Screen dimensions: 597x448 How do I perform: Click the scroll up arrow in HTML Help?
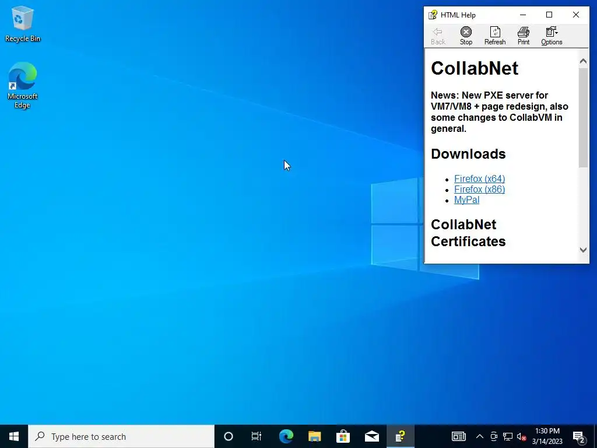click(x=583, y=61)
